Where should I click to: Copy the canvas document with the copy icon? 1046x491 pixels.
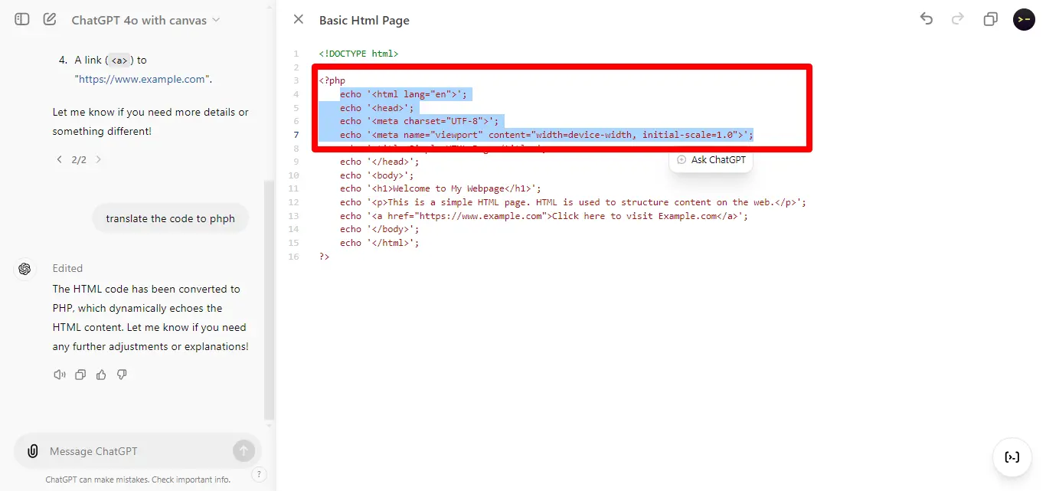coord(990,19)
